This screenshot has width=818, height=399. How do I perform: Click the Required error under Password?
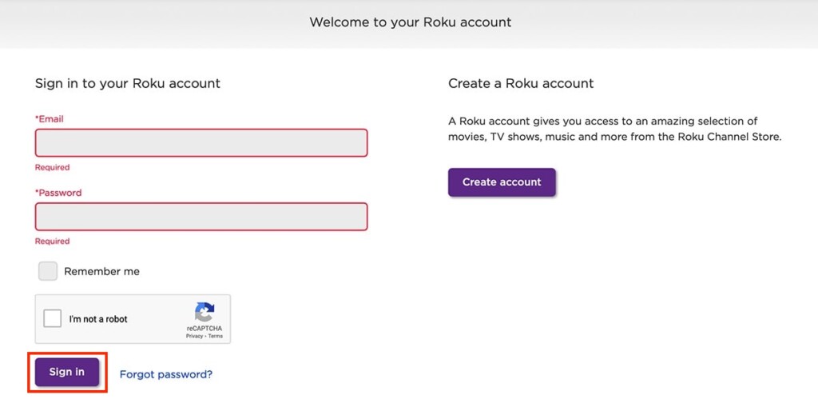(52, 241)
